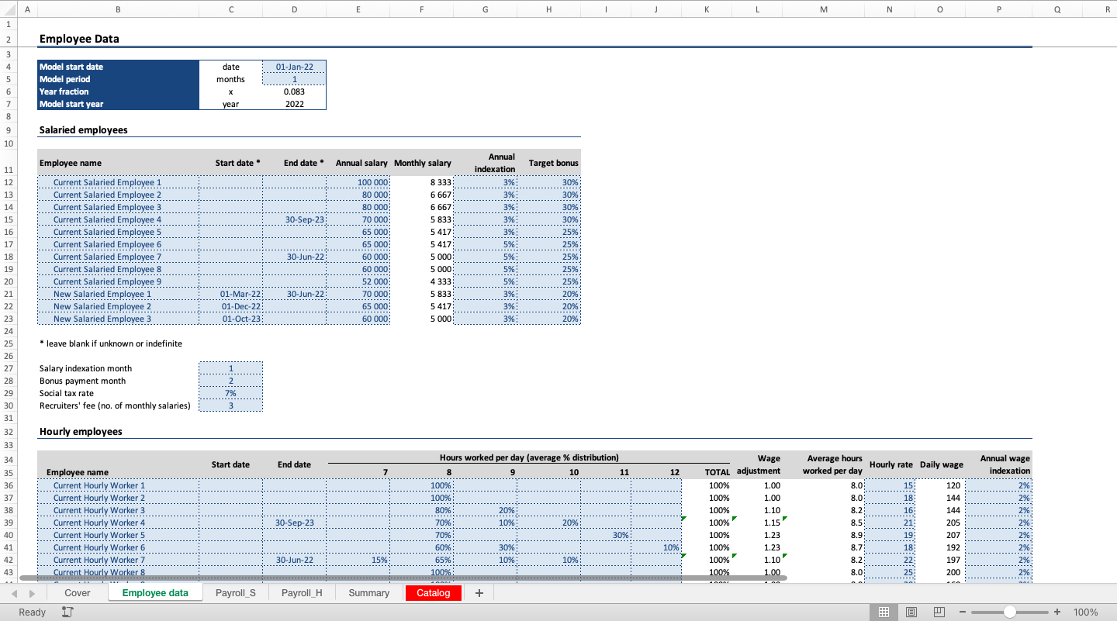Select Model start date cell 01-Jan-22
Image resolution: width=1117 pixels, height=621 pixels.
click(x=294, y=67)
